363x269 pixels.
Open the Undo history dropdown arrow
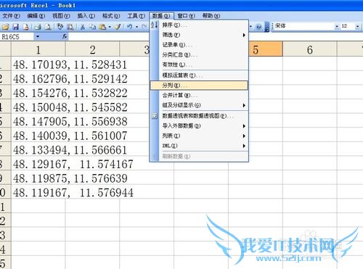(136, 27)
